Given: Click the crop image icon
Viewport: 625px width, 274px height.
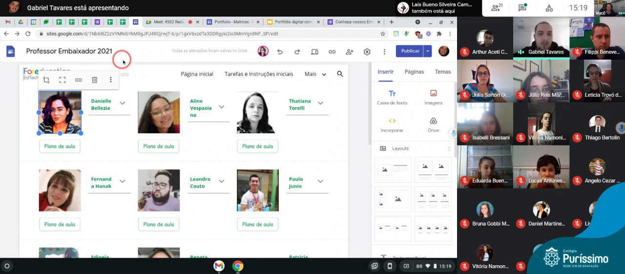Looking at the screenshot, I should [x=46, y=80].
